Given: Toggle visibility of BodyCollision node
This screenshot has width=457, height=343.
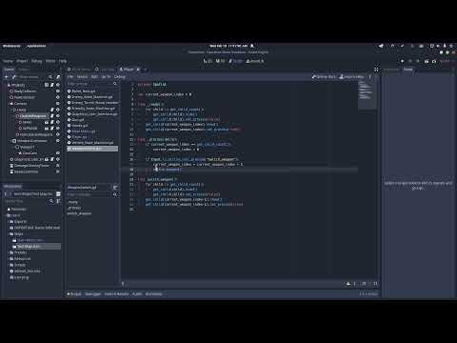Looking at the screenshot, I should pos(58,91).
